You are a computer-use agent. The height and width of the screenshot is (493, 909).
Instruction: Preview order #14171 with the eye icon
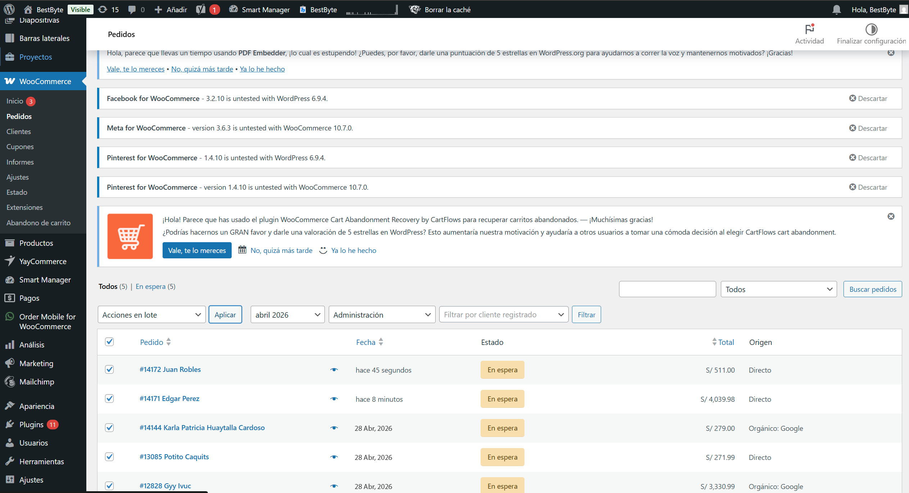334,399
